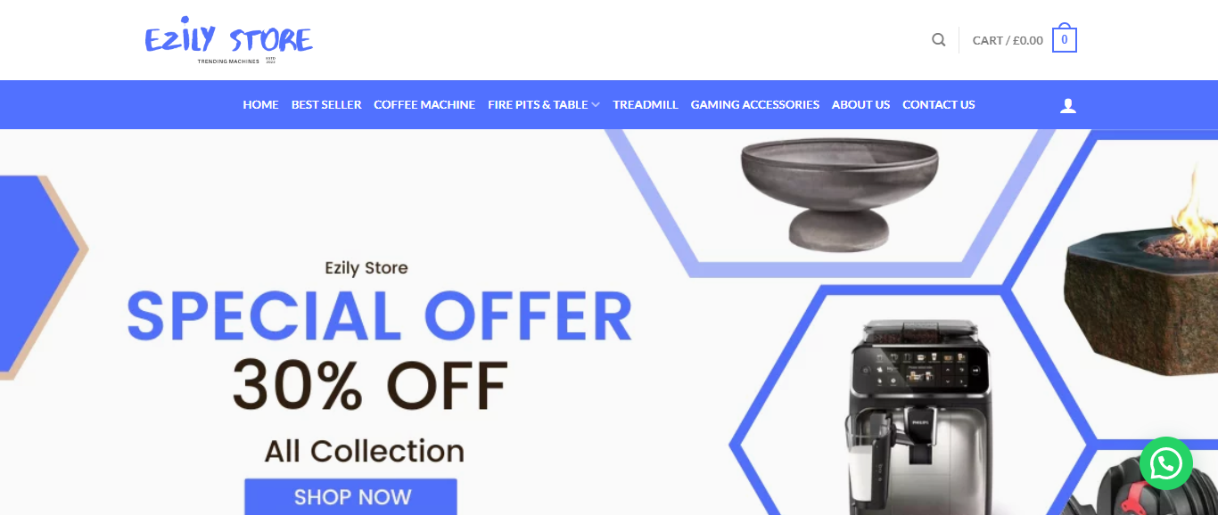The image size is (1218, 515).
Task: Go to Home menu item
Action: 260,105
